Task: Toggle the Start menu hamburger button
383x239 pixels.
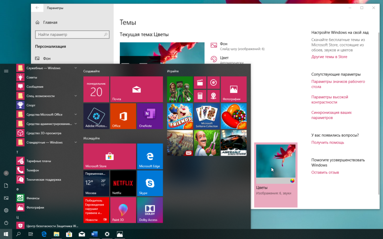Action: [6, 71]
